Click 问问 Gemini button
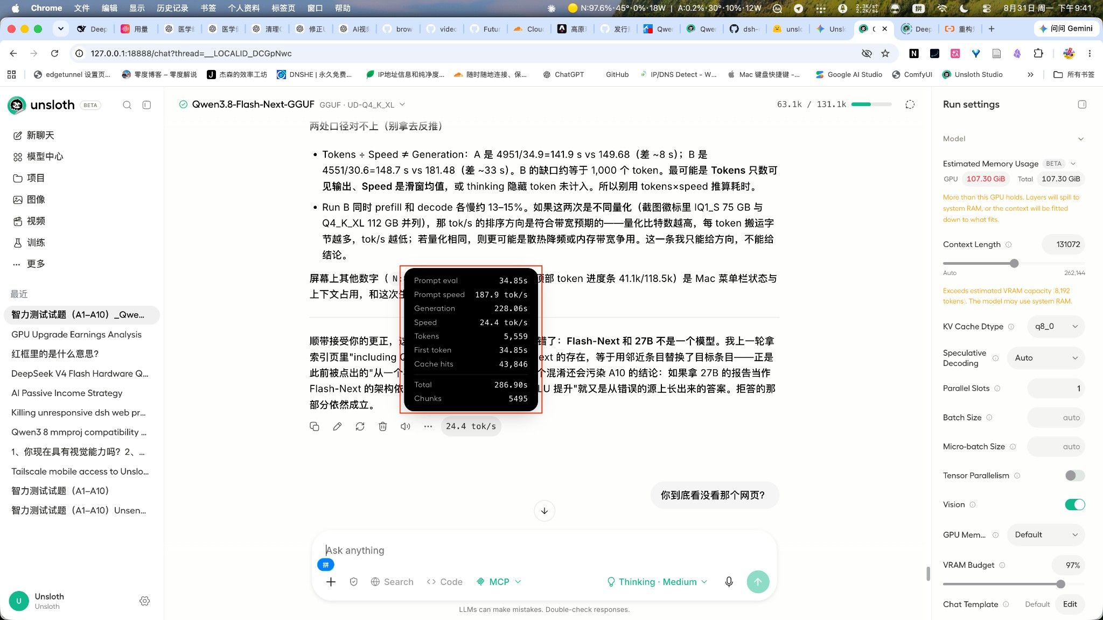 point(1066,29)
